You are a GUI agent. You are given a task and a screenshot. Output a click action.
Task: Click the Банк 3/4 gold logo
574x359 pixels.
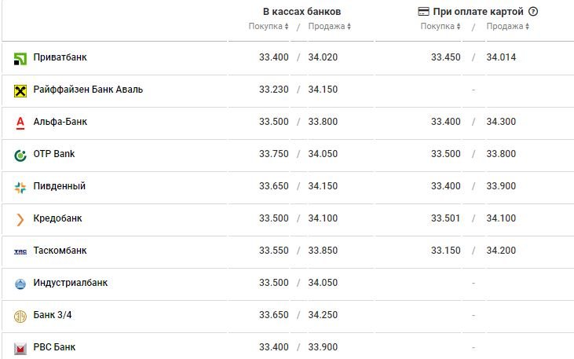(20, 316)
